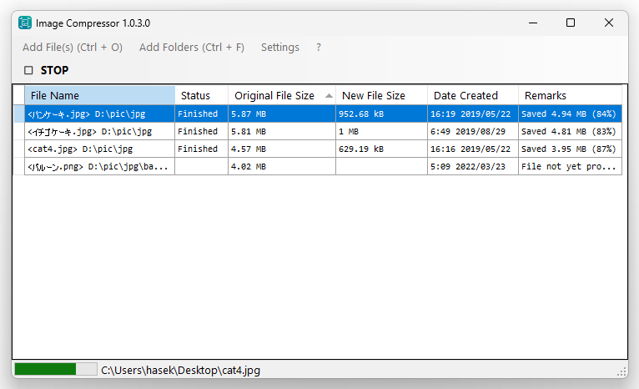Sort by File Name column header
The image size is (639, 389).
tap(100, 95)
